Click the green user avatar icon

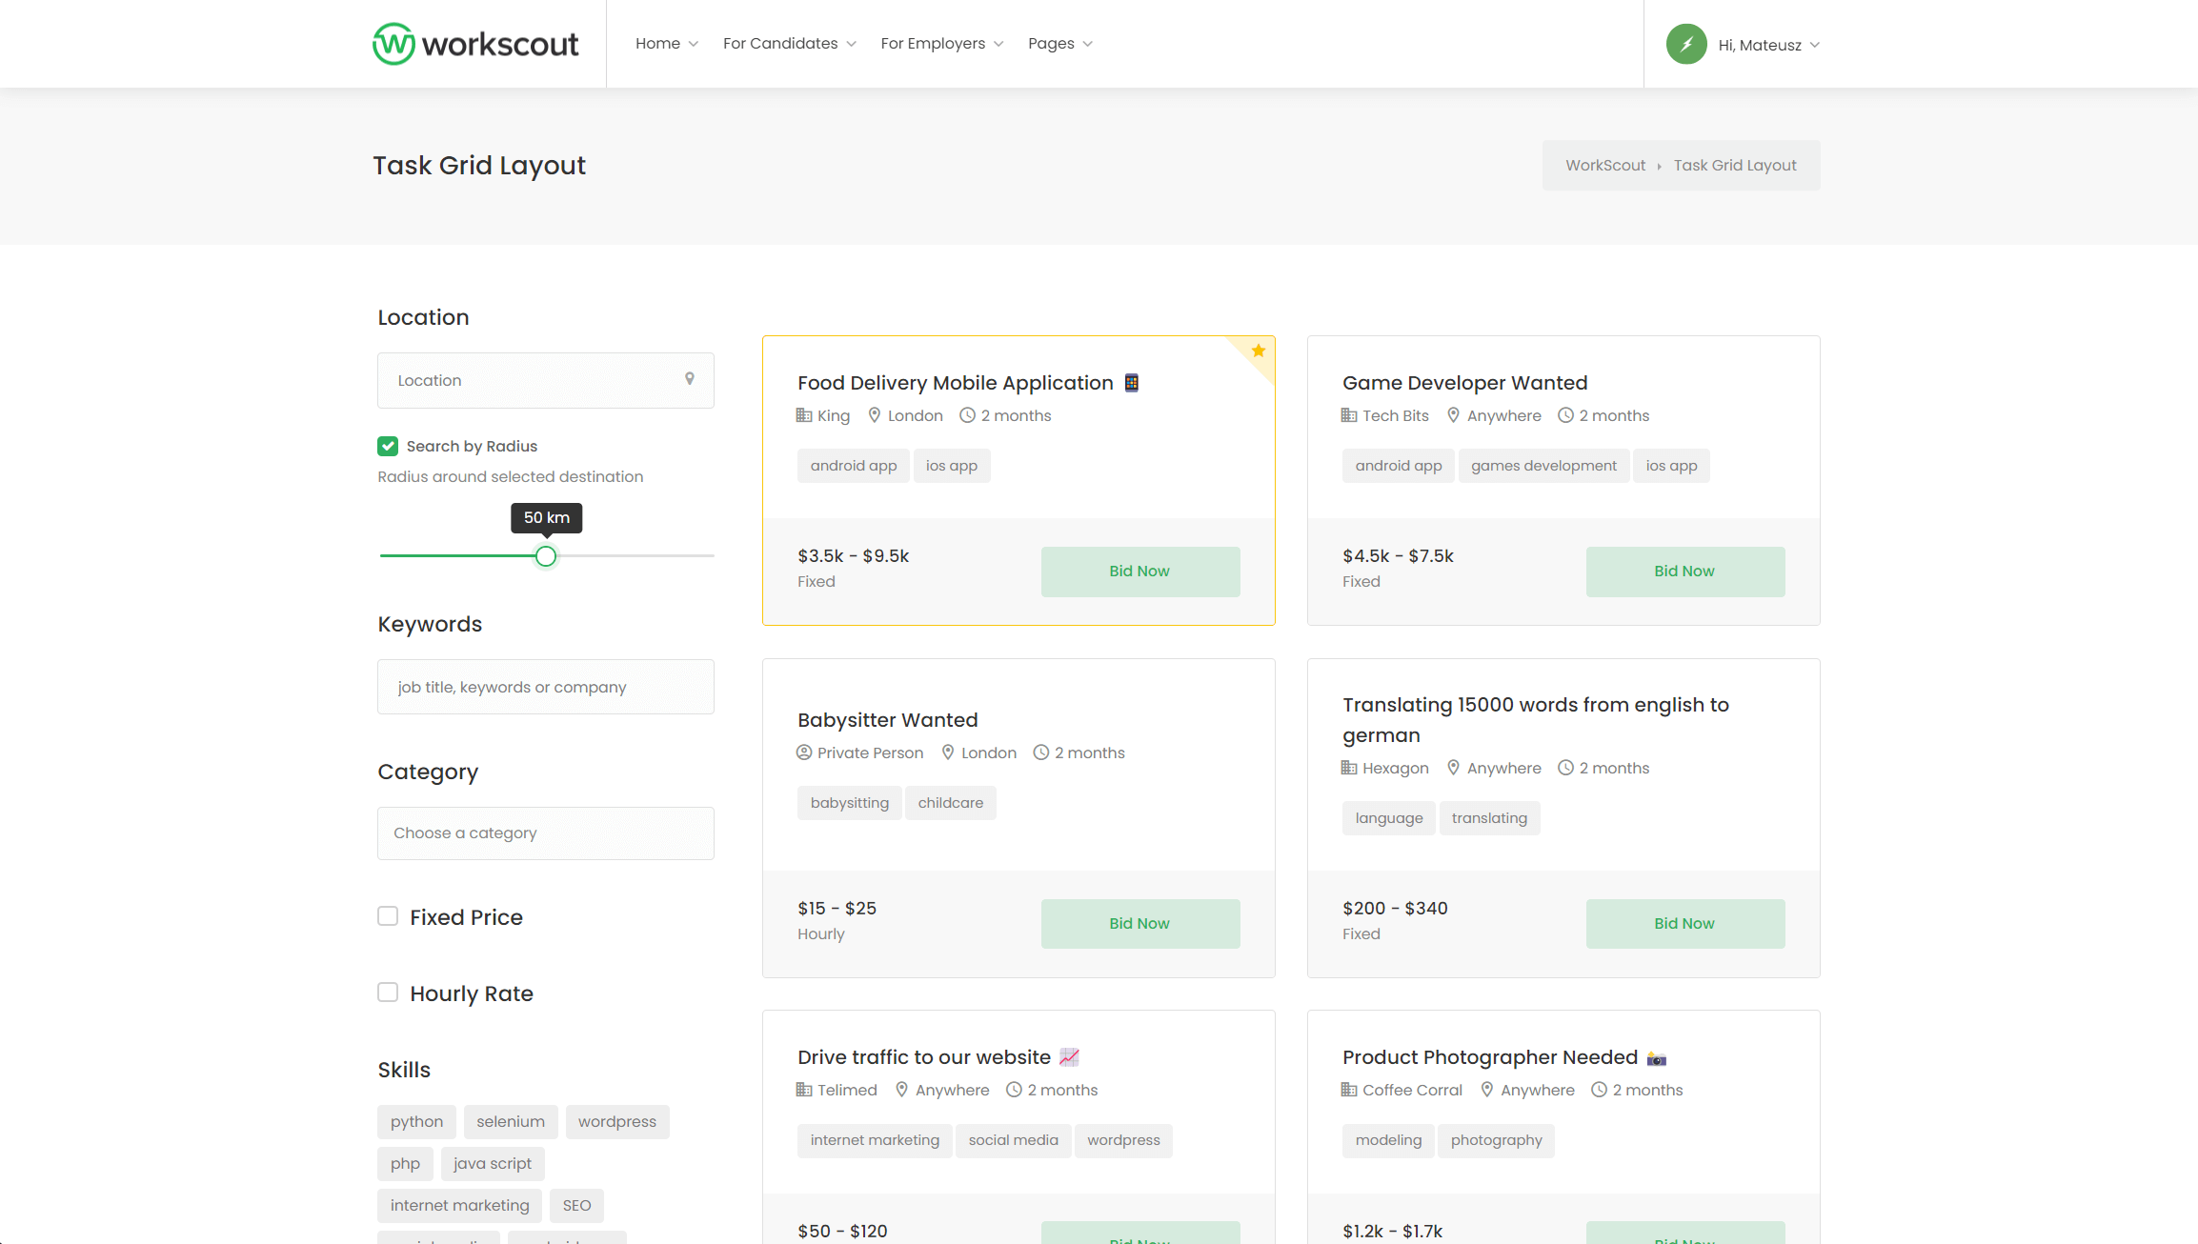click(1685, 45)
